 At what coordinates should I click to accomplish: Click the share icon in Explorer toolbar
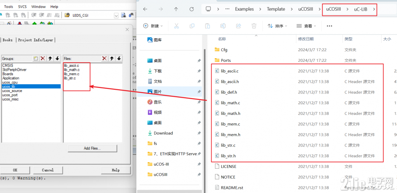pos(238,26)
